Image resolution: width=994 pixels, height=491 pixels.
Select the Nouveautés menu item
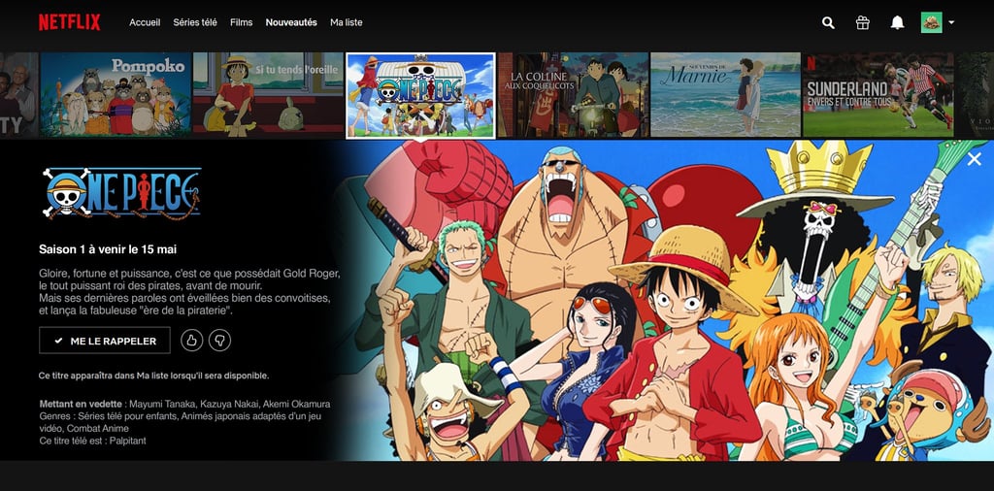pos(291,22)
